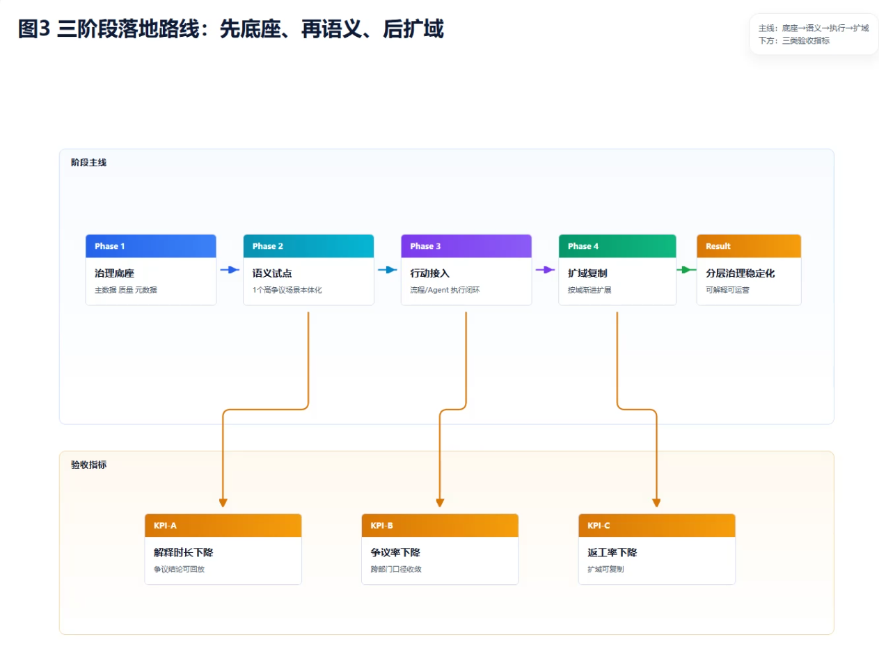The width and height of the screenshot is (879, 653).
Task: Click the KPI-C header bar
Action: click(x=656, y=526)
